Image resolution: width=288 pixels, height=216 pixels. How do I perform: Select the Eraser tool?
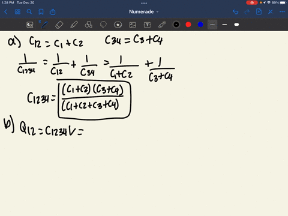pos(59,25)
